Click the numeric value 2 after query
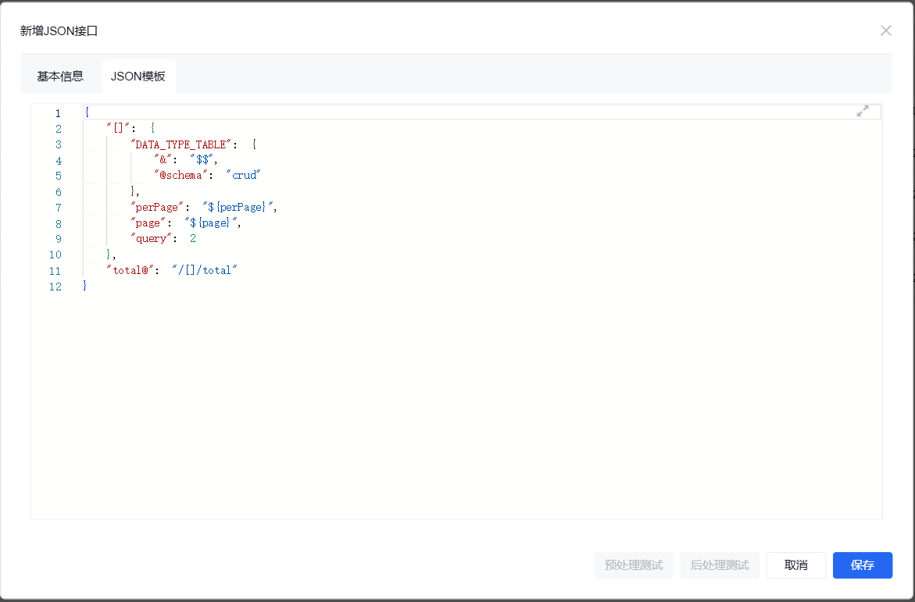This screenshot has height=602, width=915. pyautogui.click(x=193, y=239)
